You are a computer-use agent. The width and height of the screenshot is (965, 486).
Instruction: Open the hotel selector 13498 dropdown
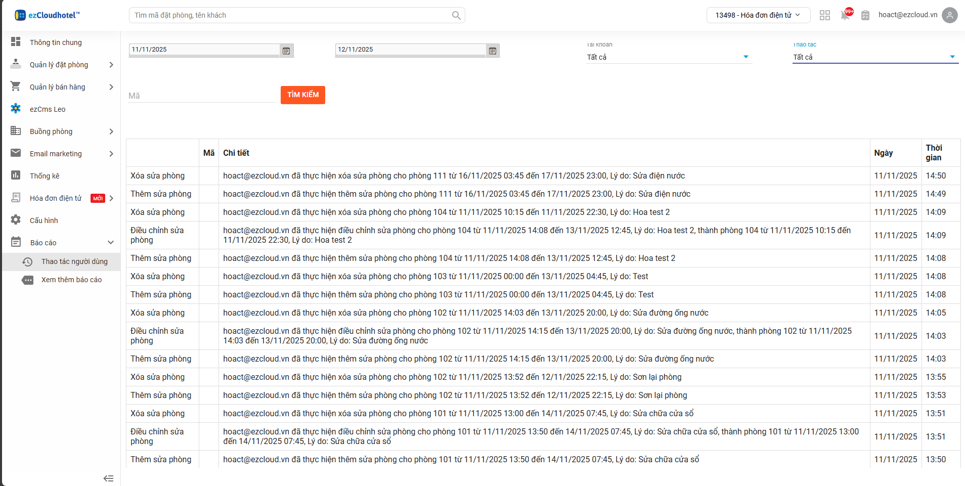758,15
